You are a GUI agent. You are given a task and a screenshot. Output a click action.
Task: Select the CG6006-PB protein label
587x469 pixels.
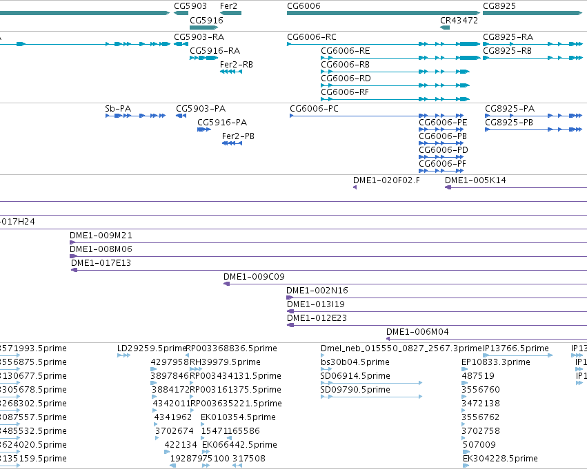pyautogui.click(x=443, y=136)
